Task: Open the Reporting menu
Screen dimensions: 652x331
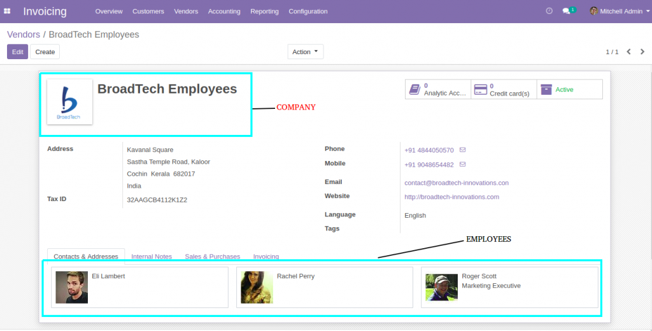Action: [264, 11]
